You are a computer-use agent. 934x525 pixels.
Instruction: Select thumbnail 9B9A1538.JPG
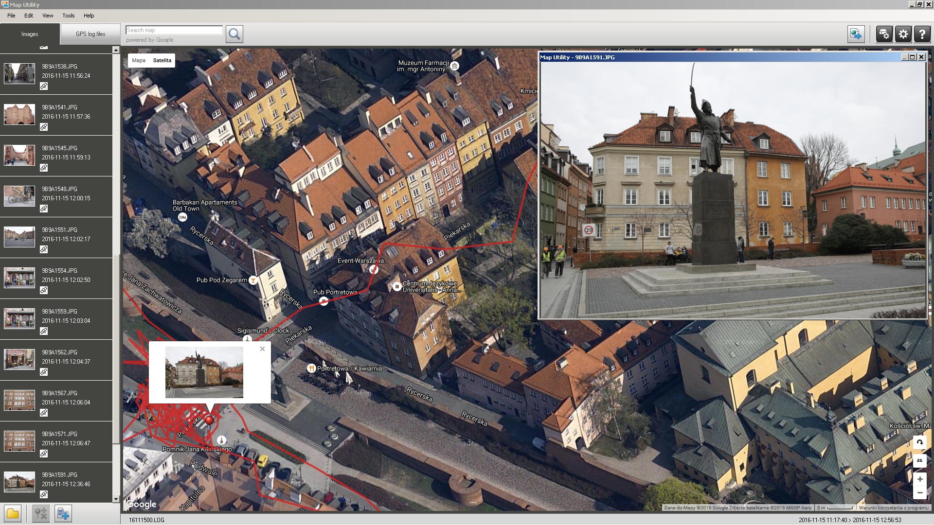click(19, 73)
